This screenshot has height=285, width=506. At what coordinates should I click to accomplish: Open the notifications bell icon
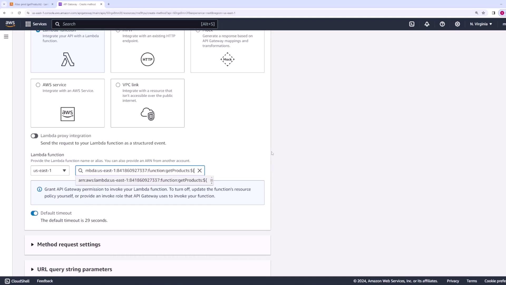pos(427,24)
